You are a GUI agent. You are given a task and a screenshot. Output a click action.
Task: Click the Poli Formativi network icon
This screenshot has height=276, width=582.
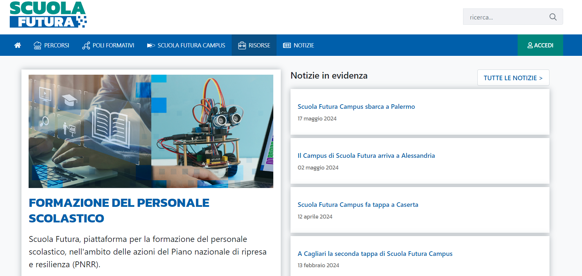click(86, 45)
